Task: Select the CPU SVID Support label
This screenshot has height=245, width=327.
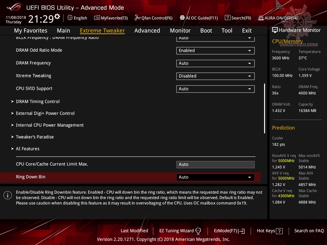Action: click(34, 89)
